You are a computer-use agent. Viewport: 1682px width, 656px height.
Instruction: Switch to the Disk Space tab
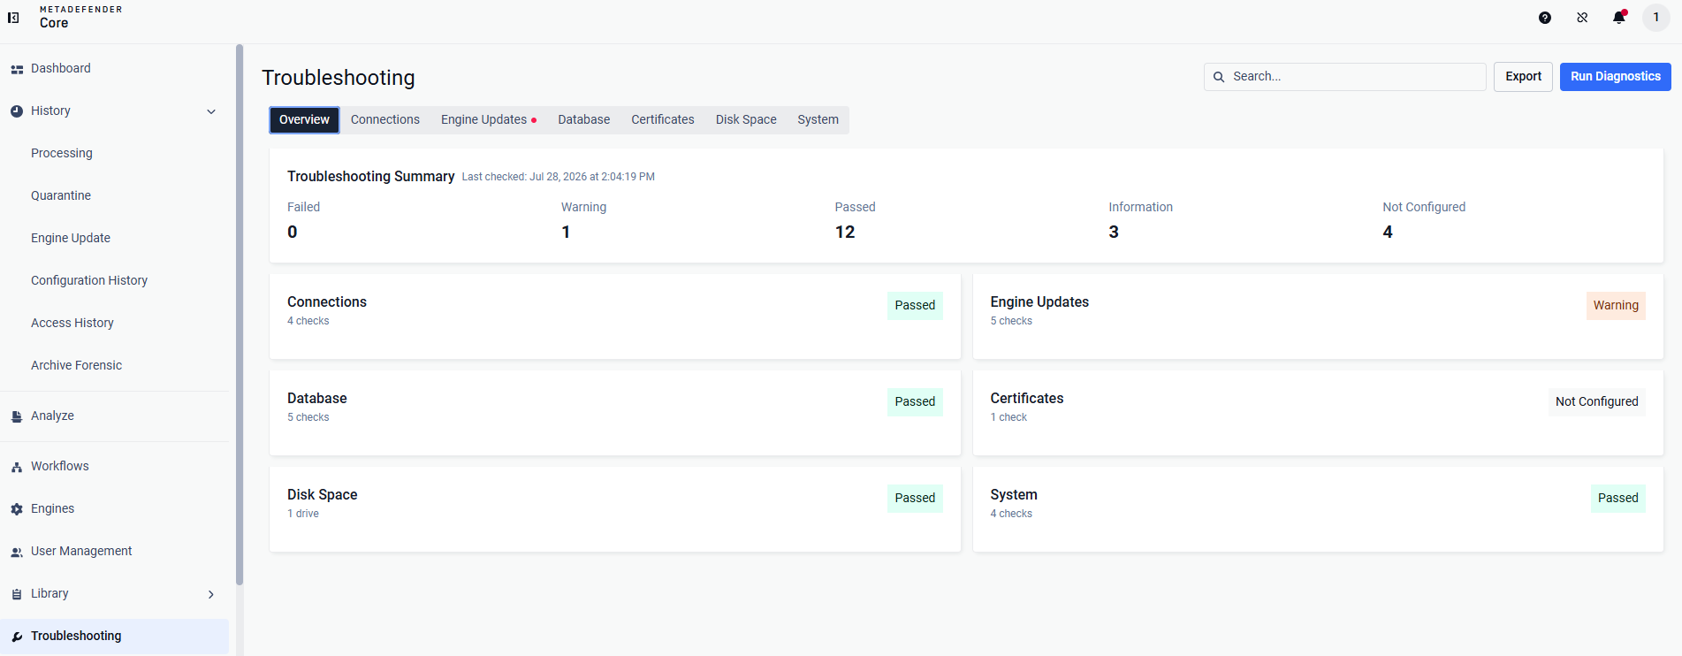point(746,120)
